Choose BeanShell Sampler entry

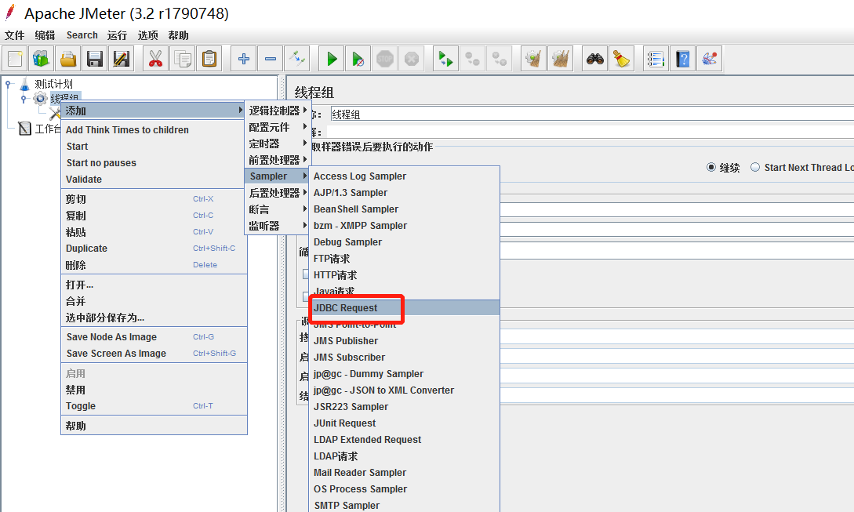404,209
